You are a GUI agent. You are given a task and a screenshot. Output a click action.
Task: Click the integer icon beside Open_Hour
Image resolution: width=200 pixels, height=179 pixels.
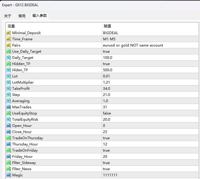click(8, 126)
